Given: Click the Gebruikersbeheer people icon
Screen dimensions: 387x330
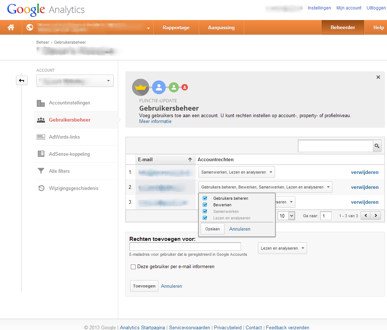Looking at the screenshot, I should pyautogui.click(x=41, y=120).
